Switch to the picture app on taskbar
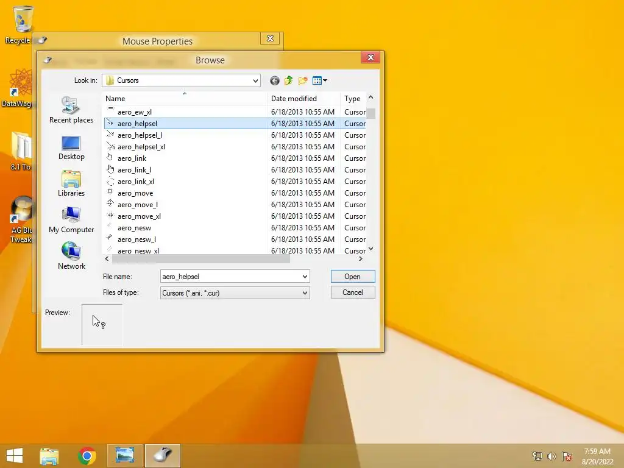624x468 pixels. pyautogui.click(x=124, y=456)
